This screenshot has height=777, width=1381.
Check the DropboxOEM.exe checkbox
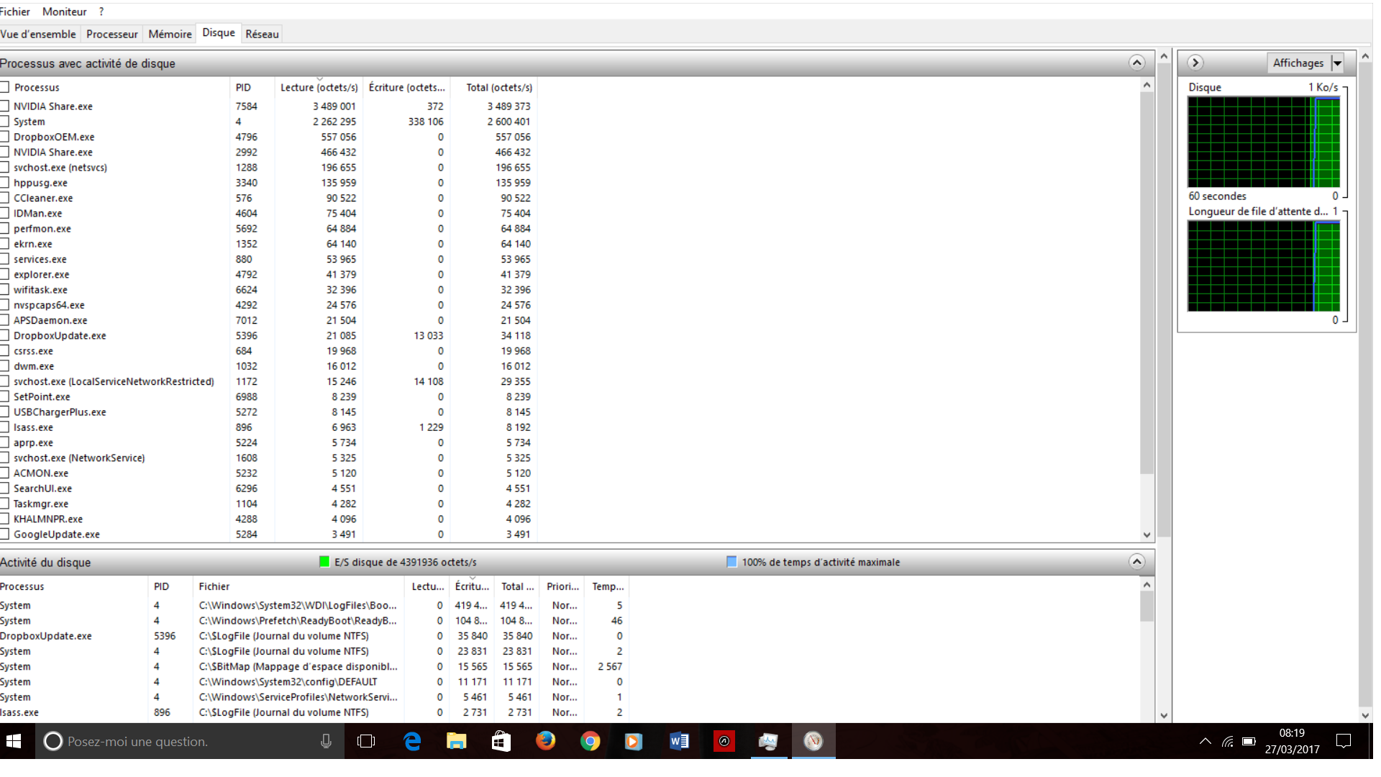4,137
